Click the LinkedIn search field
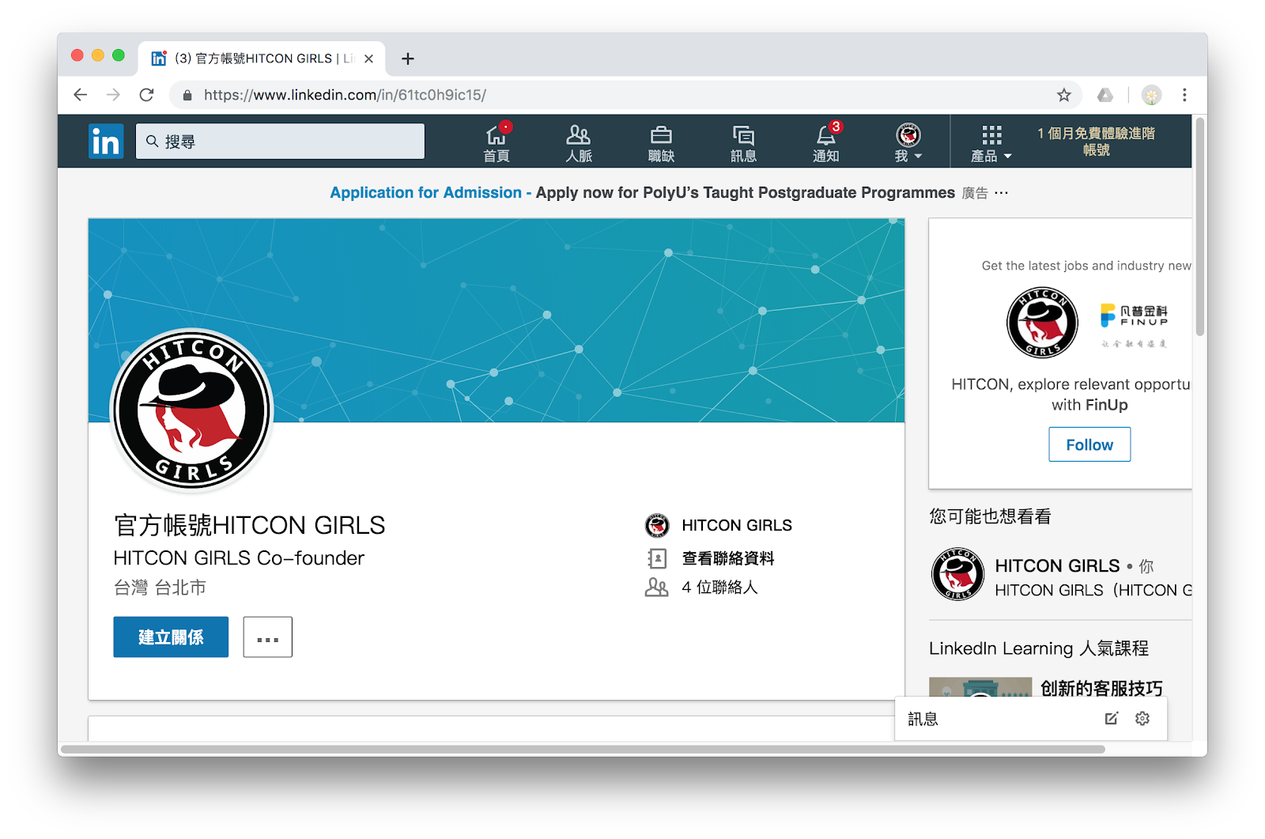This screenshot has height=839, width=1265. [280, 142]
